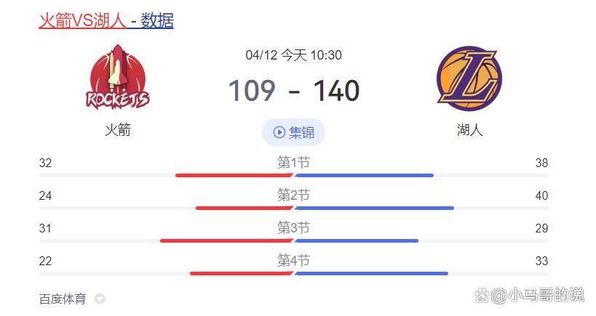The height and width of the screenshot is (316, 596).
Task: Click the Lakers team logo
Action: click(469, 78)
